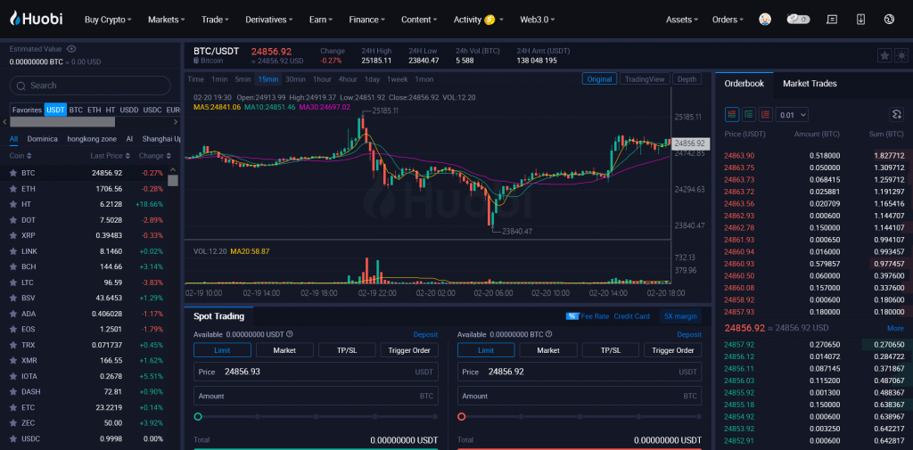Select the BTC quote market tab

76,110
